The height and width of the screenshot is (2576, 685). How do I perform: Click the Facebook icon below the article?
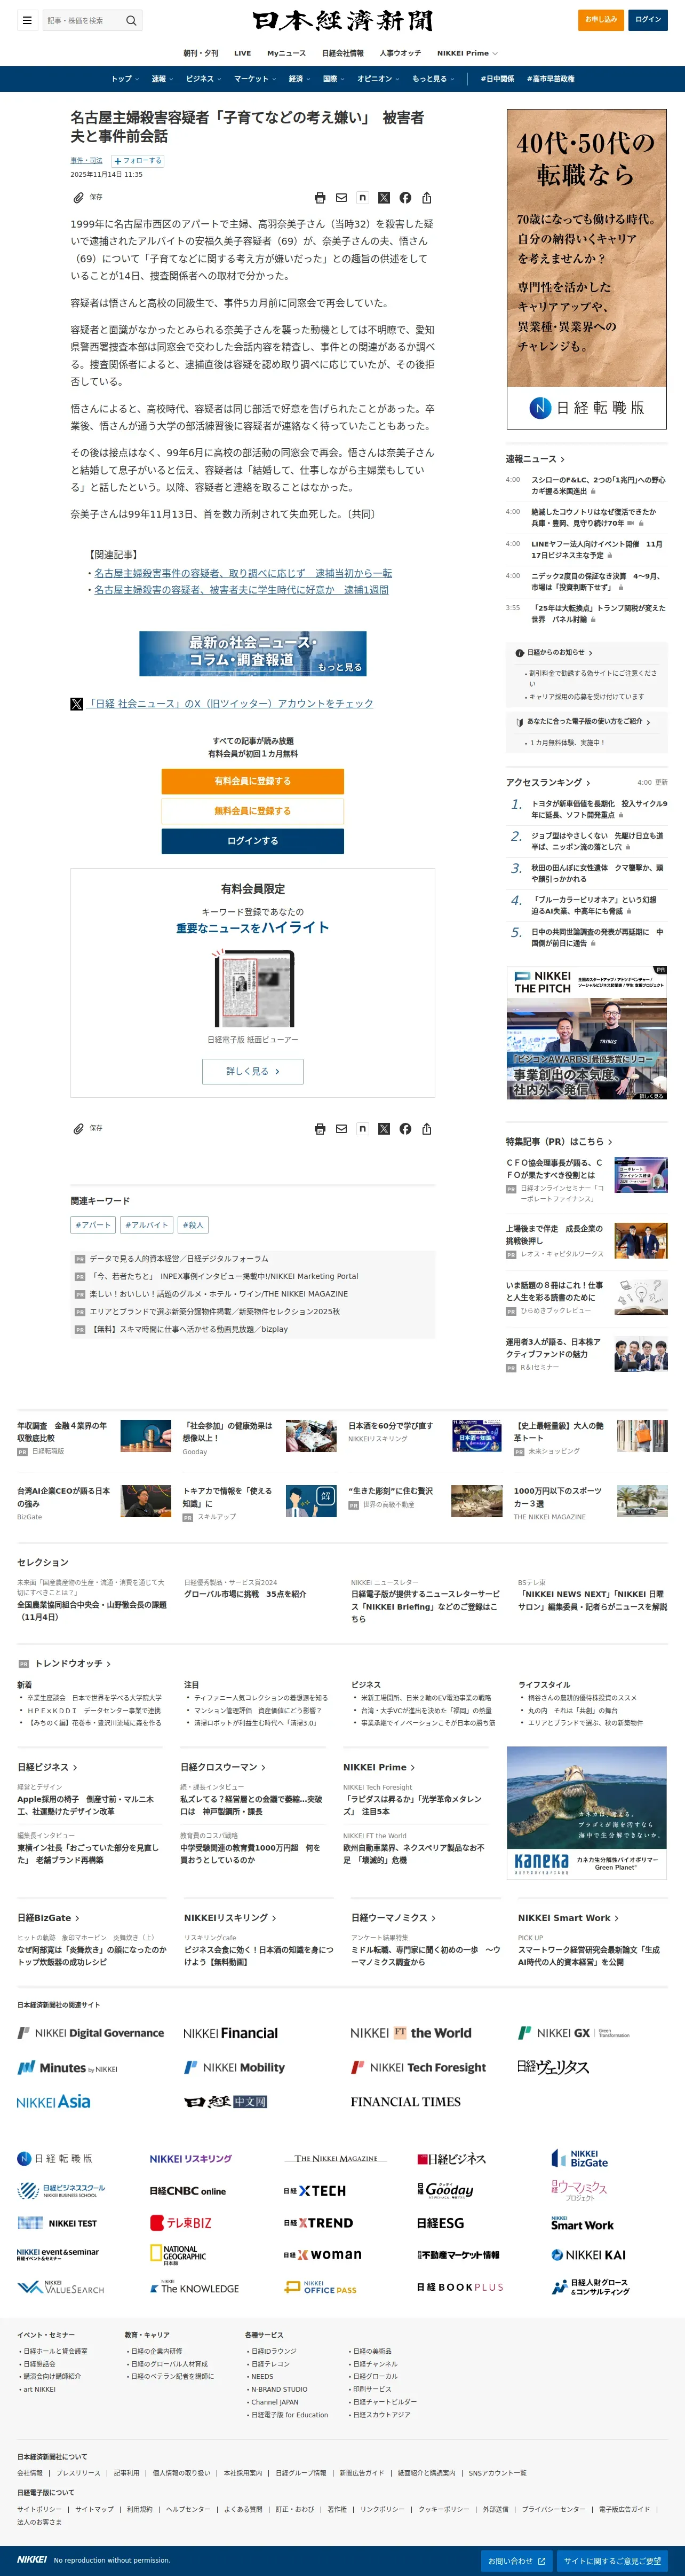[405, 1129]
